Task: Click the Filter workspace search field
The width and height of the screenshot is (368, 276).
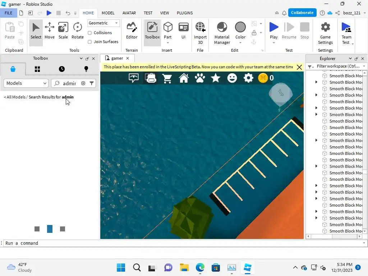Action: (x=338, y=66)
